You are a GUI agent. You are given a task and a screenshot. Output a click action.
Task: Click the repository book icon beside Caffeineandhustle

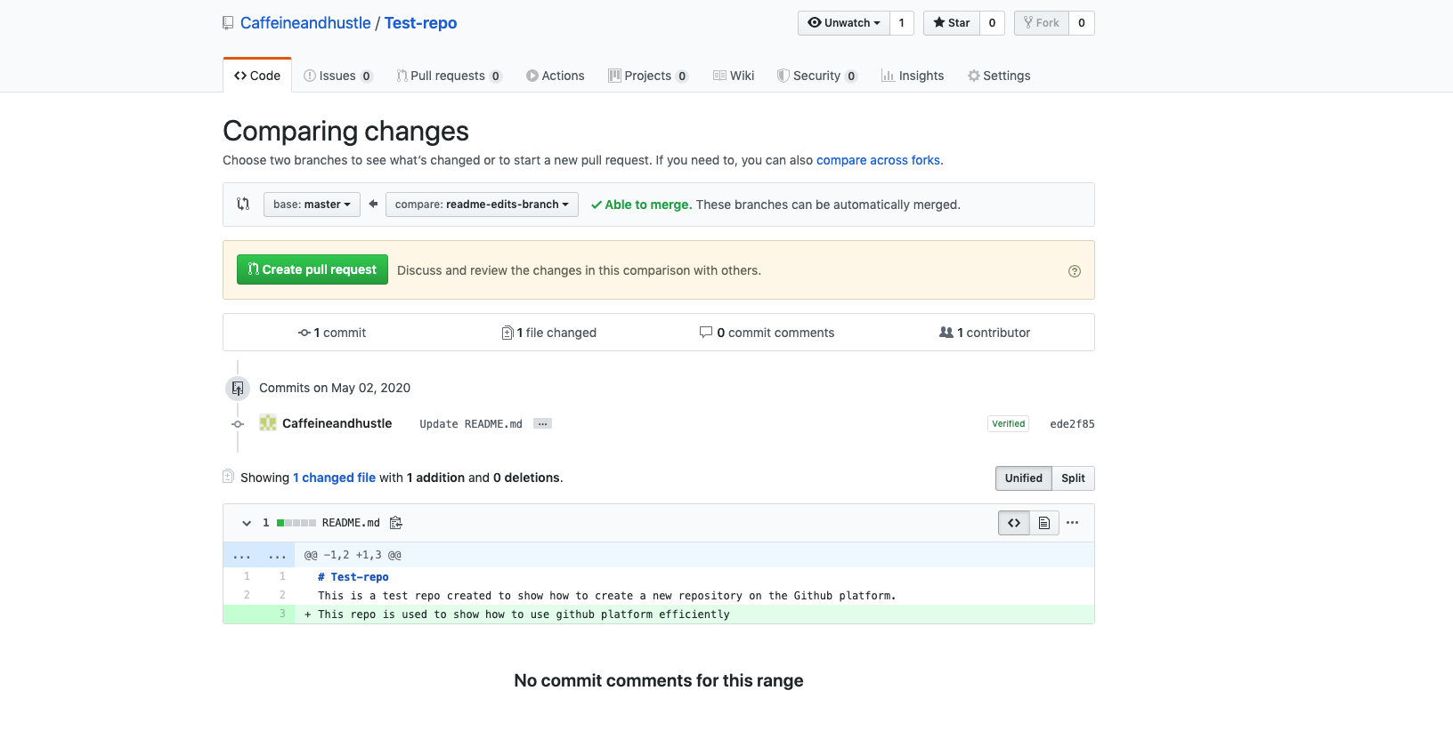point(228,23)
